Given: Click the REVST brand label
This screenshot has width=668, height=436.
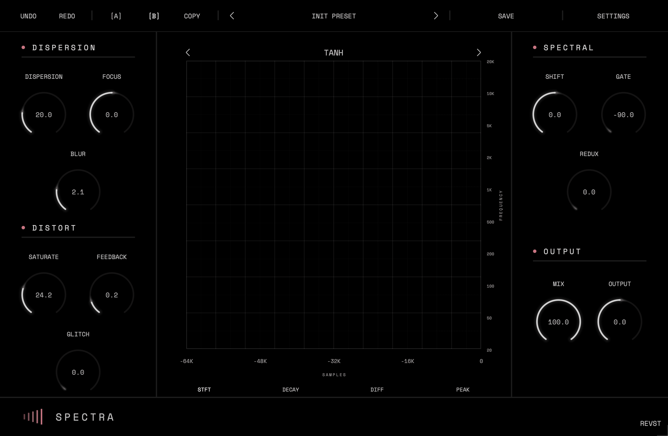Looking at the screenshot, I should pos(650,423).
